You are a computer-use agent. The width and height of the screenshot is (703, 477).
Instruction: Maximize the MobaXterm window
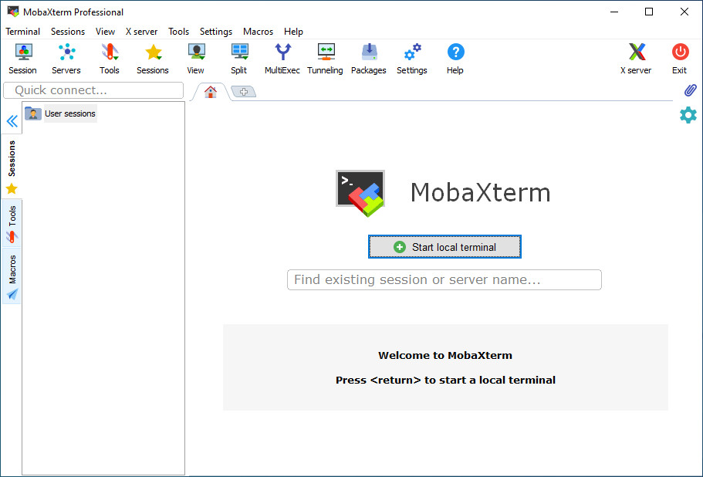[x=649, y=12]
